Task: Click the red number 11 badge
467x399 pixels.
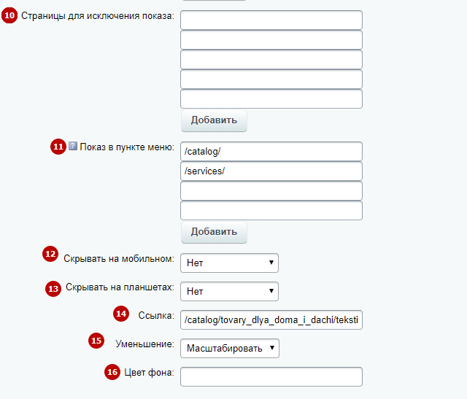Action: click(58, 147)
